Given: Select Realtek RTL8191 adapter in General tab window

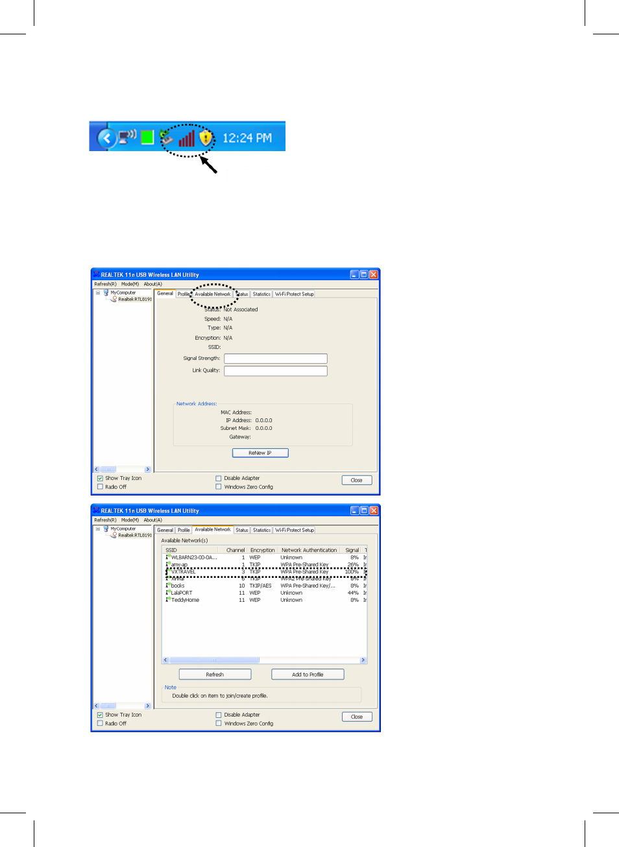Looking at the screenshot, I should tap(134, 300).
